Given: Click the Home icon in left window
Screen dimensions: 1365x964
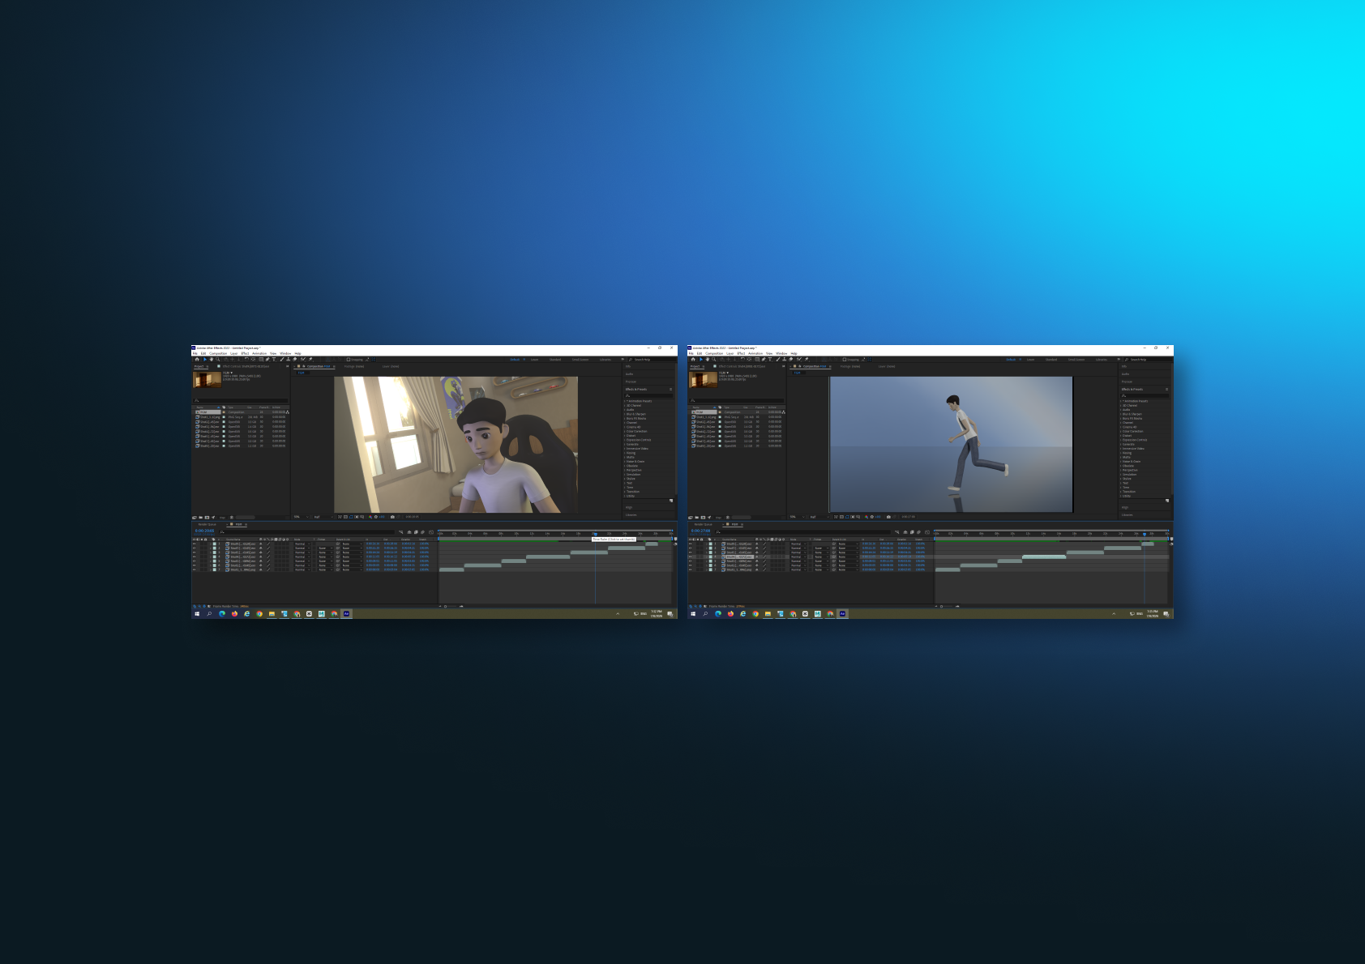Looking at the screenshot, I should click(197, 359).
